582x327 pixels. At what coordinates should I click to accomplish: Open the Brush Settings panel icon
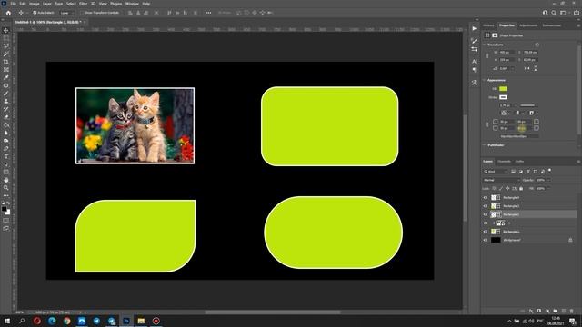pyautogui.click(x=475, y=40)
